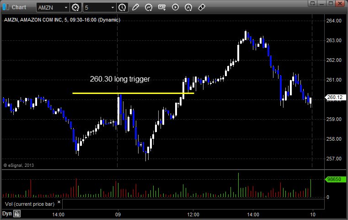Open the chart settings gear menu
This screenshot has height=220, width=348.
click(x=75, y=8)
